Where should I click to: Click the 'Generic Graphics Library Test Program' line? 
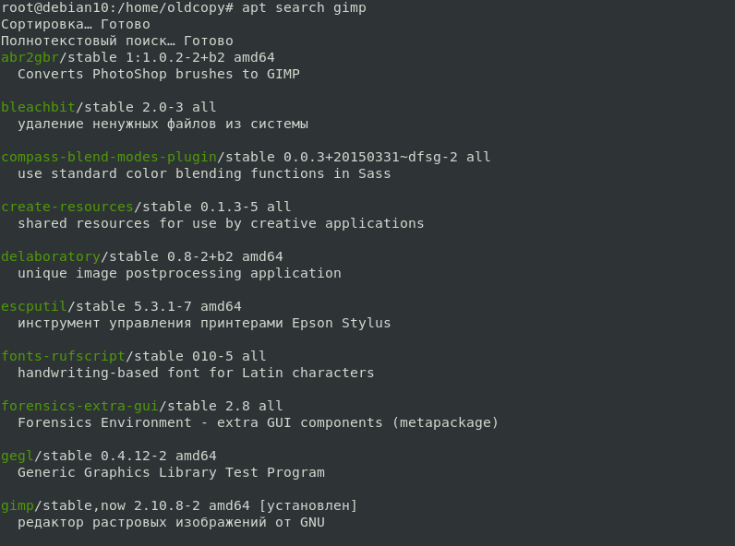[x=171, y=472]
